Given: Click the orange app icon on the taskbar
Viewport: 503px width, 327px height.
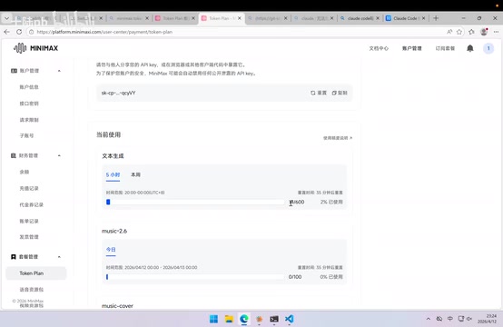Looking at the screenshot, I should (259, 319).
